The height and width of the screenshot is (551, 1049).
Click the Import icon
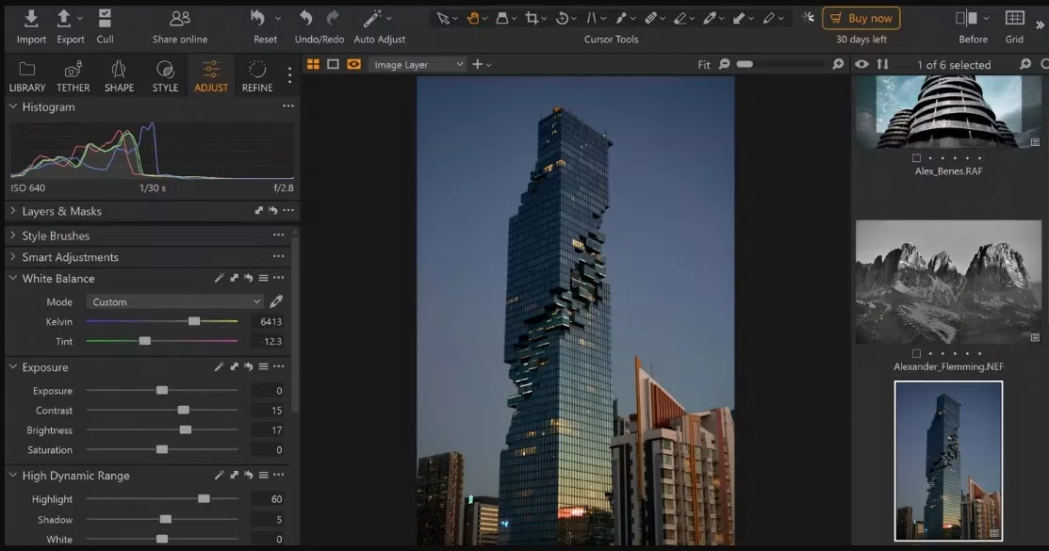(x=31, y=19)
